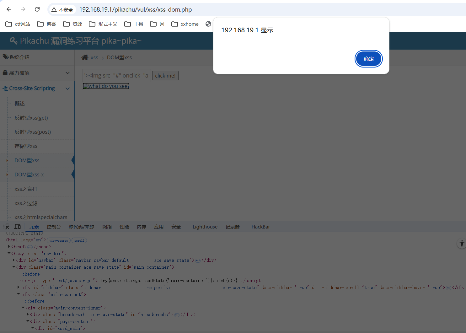
Task: Open the 工具 bookmark folder
Action: (134, 24)
